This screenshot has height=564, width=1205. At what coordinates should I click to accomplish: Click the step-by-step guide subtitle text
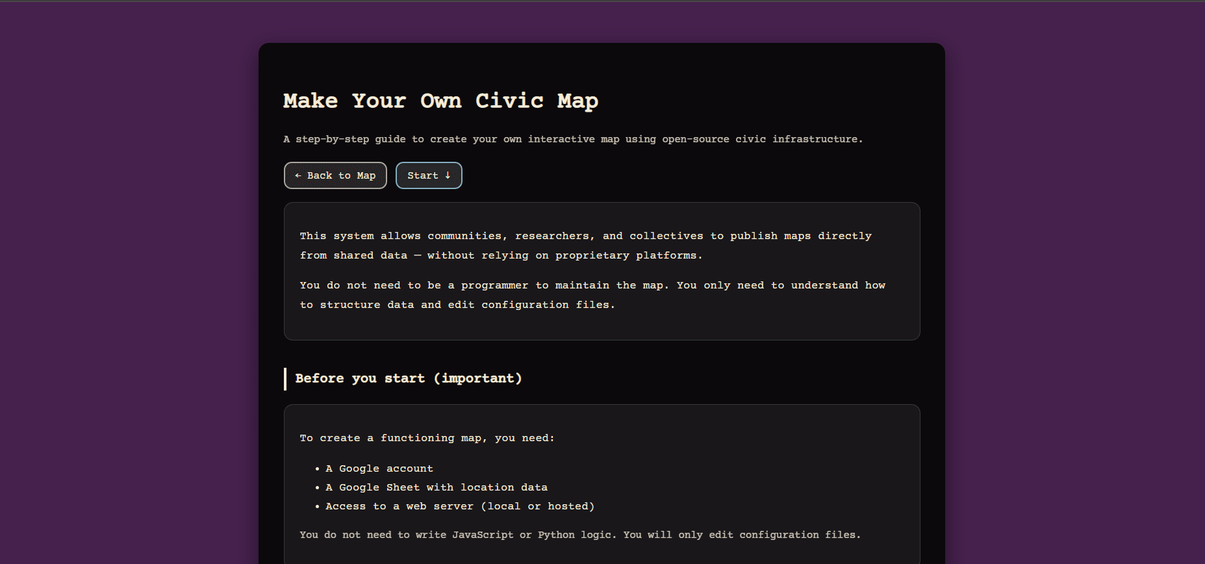(x=572, y=139)
